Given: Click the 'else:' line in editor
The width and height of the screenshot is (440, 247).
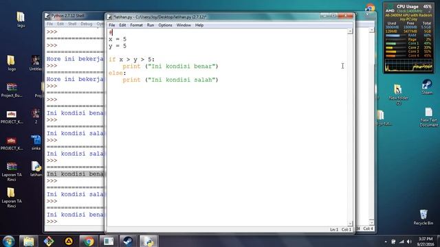Looking at the screenshot, I should [x=118, y=73].
